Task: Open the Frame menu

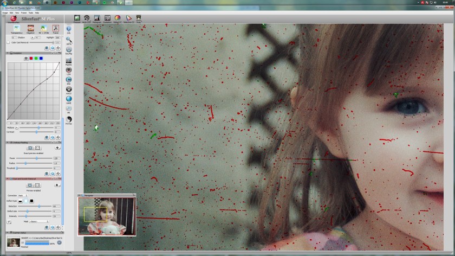Action: (x=23, y=12)
